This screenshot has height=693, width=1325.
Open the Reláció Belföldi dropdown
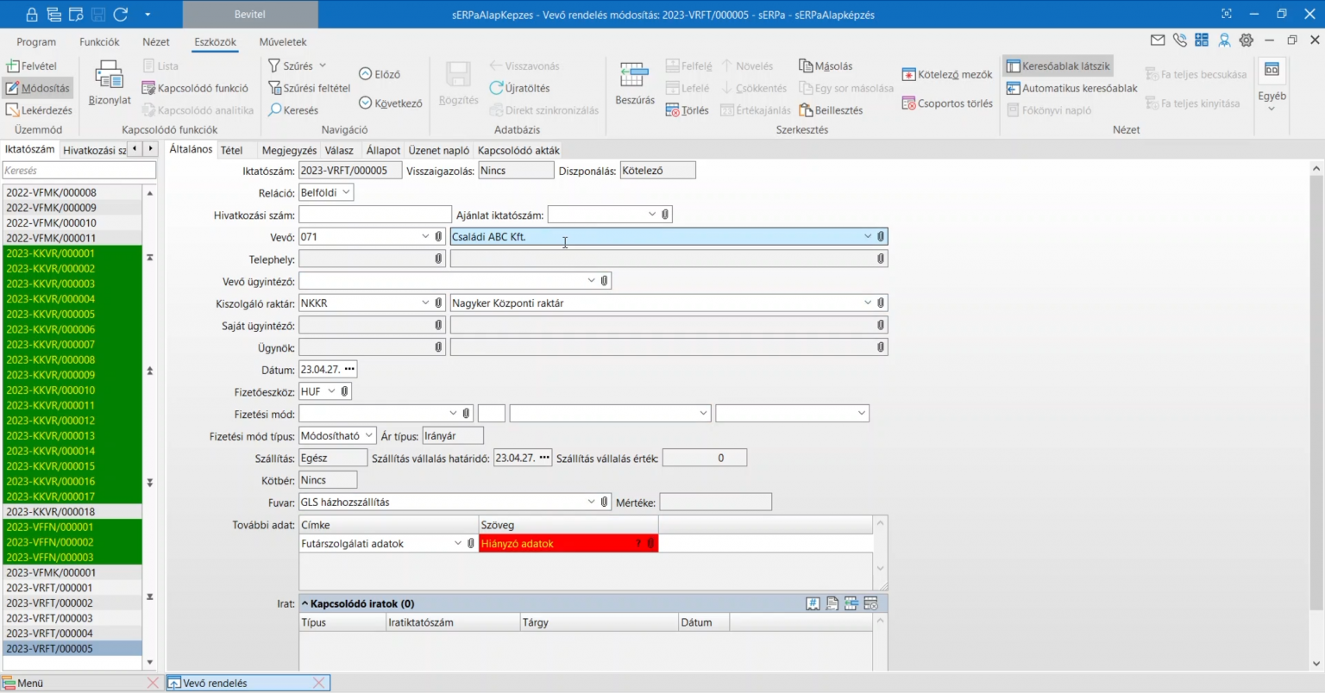(345, 191)
